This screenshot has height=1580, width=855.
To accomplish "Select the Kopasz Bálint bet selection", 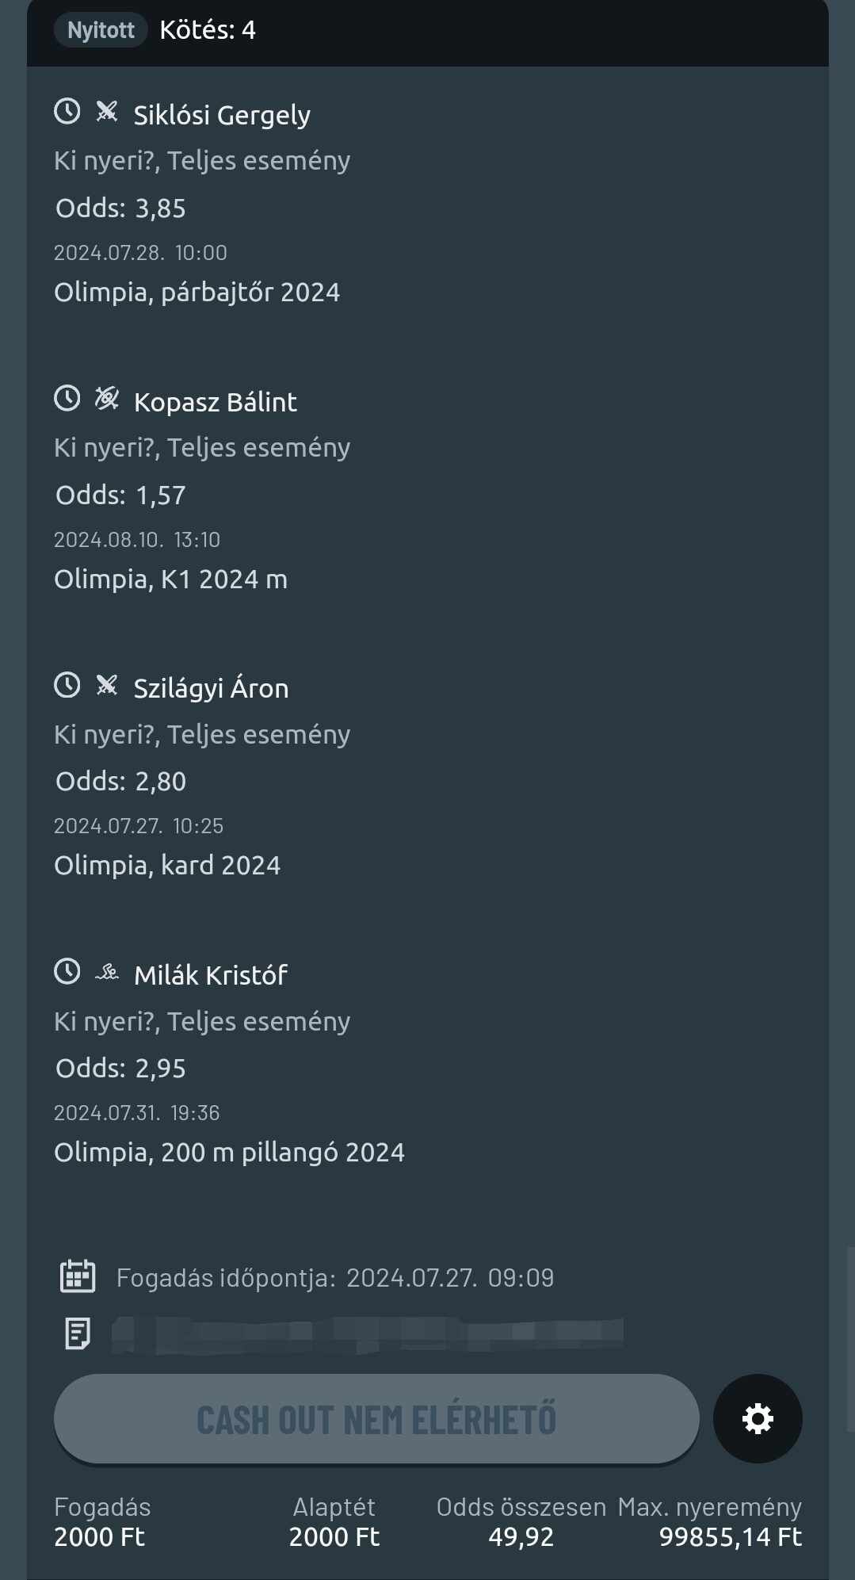I will [216, 402].
